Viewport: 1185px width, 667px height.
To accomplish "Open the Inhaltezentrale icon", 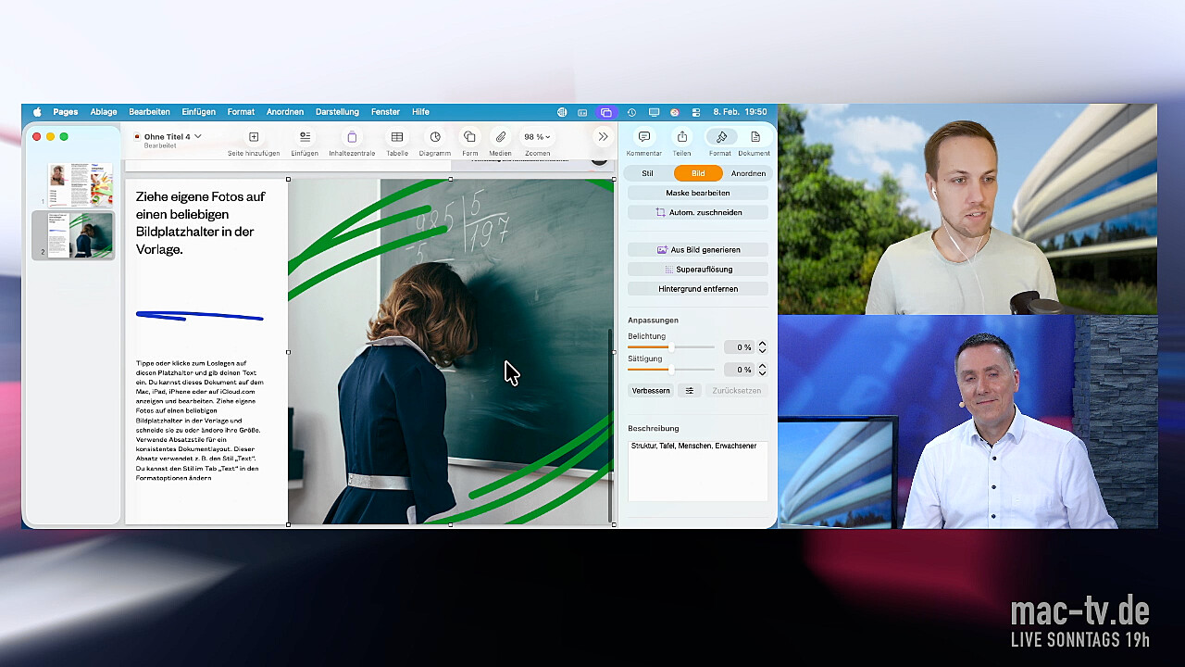I will tap(352, 137).
